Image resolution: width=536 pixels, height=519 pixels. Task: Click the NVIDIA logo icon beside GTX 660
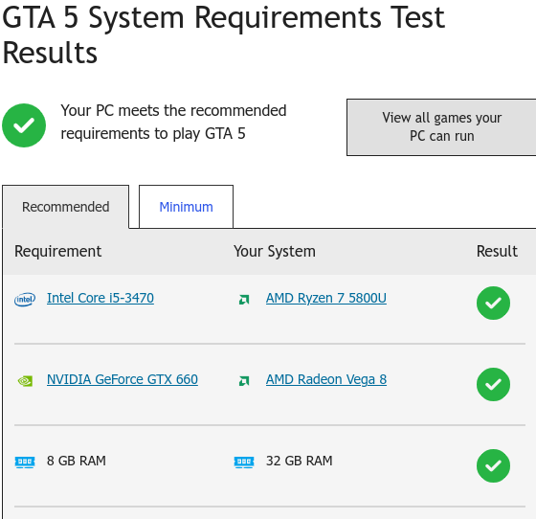(x=25, y=381)
